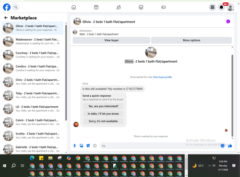Open the emoji picker in message box
The width and height of the screenshot is (240, 177).
click(222, 145)
